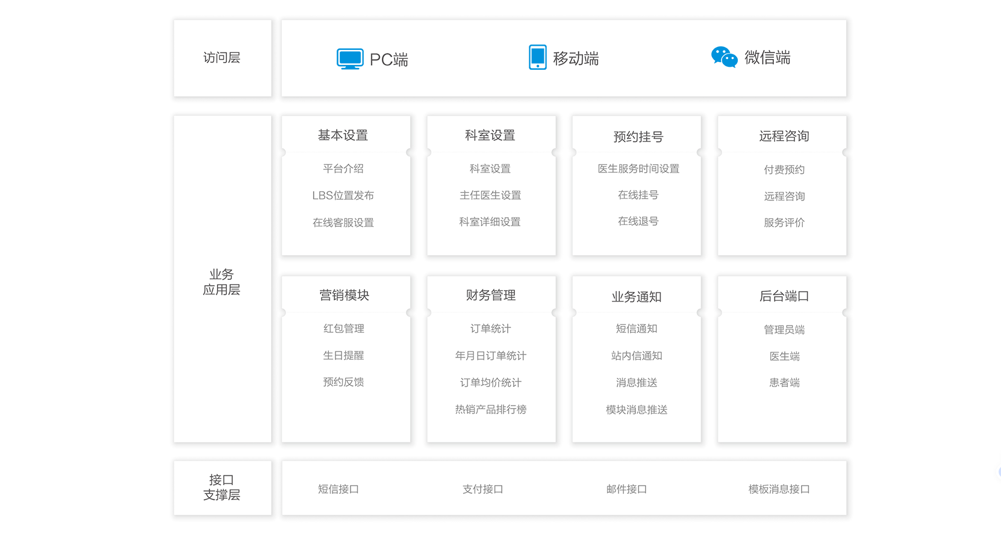
Task: Click the 热销产品排行榜 item
Action: [x=491, y=409]
